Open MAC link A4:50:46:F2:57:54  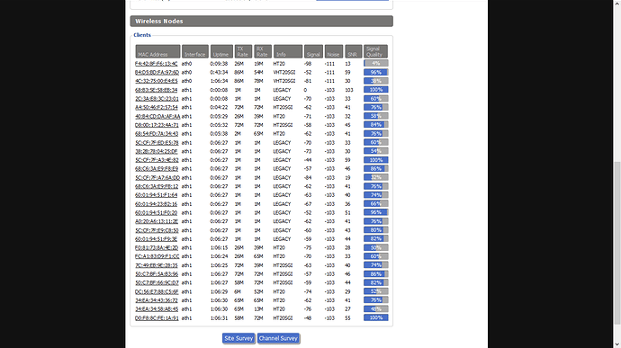(x=156, y=107)
